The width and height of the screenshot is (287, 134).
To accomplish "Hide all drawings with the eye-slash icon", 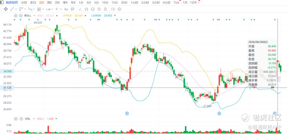I will click(99, 9).
